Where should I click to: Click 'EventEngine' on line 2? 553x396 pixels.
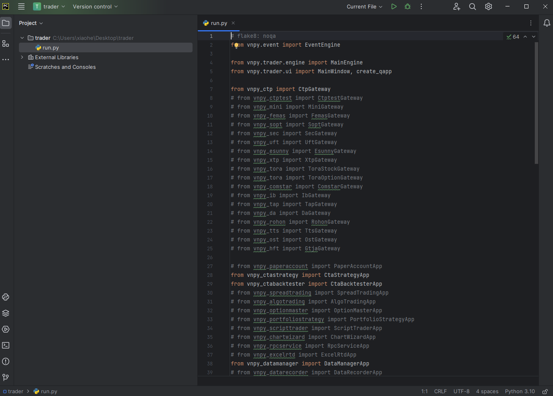coord(322,45)
